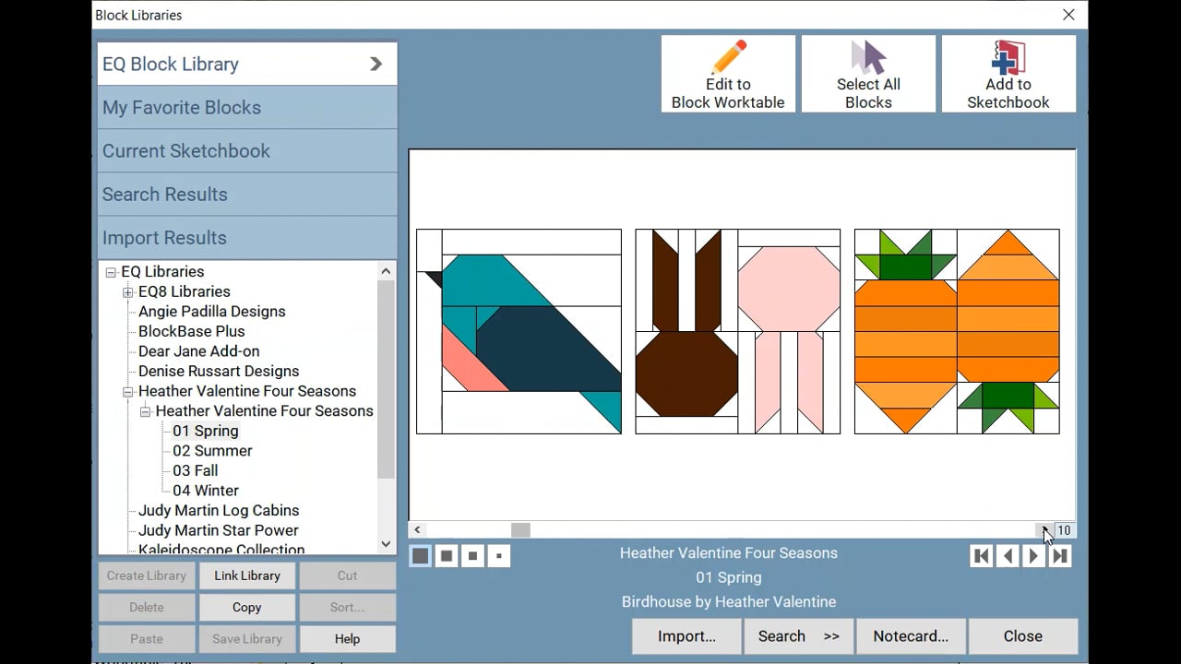The height and width of the screenshot is (664, 1181).
Task: Select 02 Summer in library tree
Action: 212,451
